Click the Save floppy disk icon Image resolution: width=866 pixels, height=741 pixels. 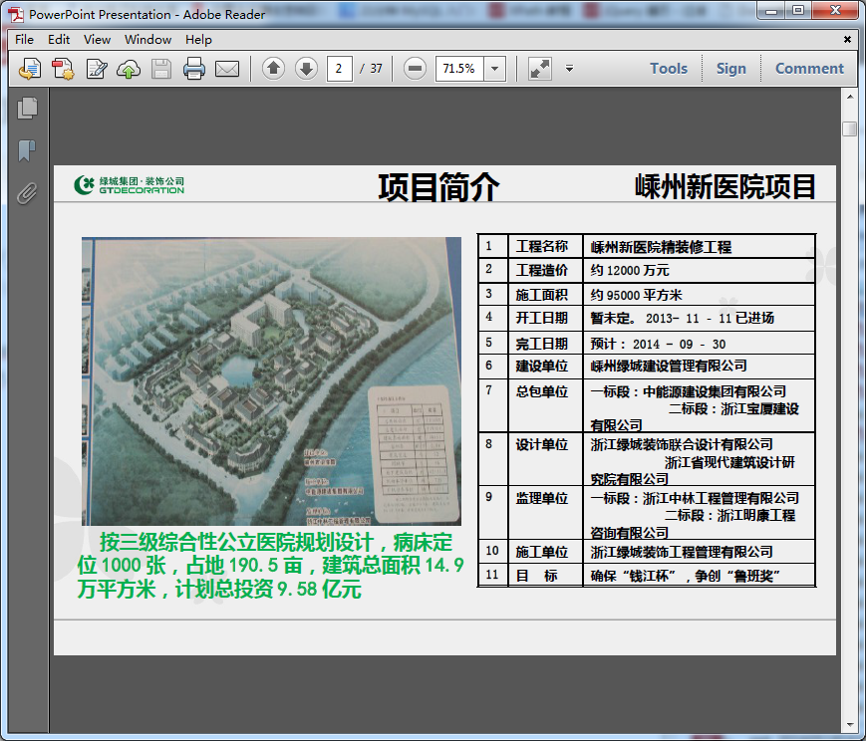[x=161, y=69]
